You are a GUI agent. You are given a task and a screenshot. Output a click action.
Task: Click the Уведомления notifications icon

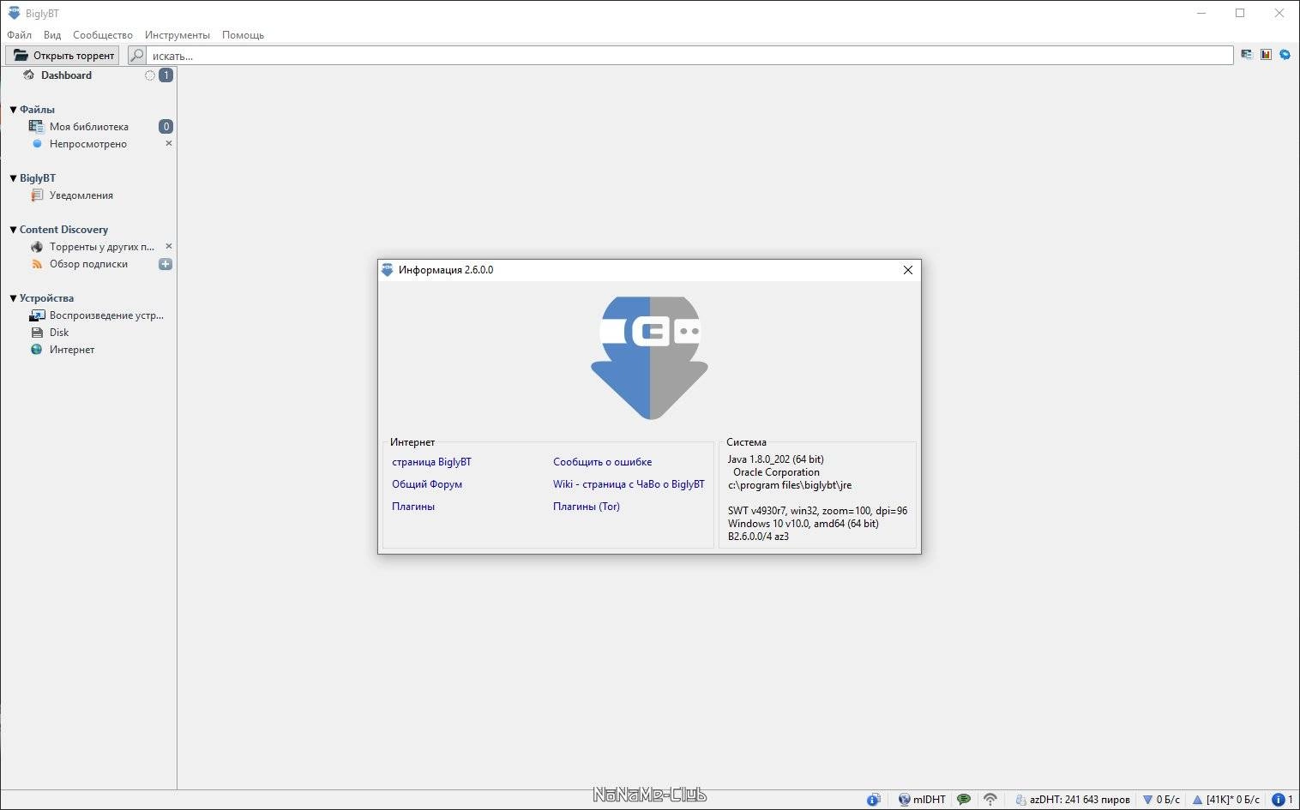click(x=36, y=195)
